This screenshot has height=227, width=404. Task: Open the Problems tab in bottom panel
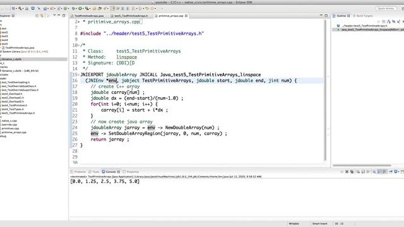[78, 172]
